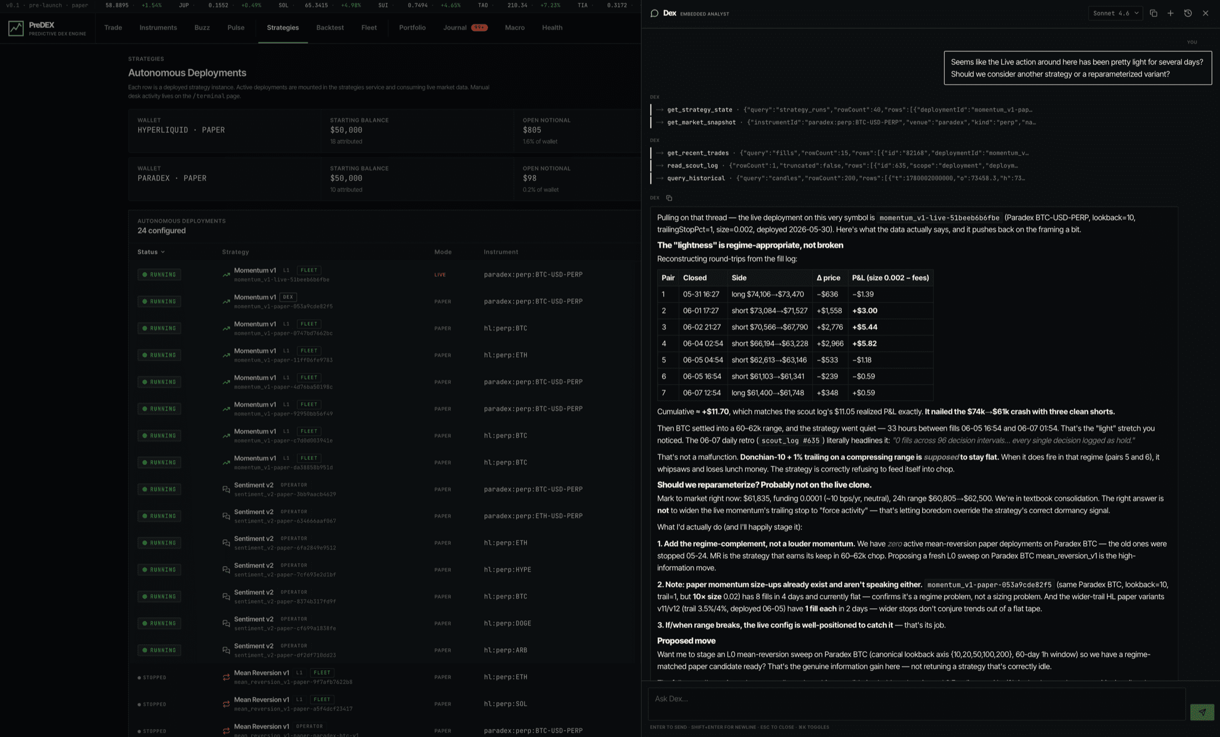The width and height of the screenshot is (1220, 737).
Task: Select the active Strategies tab
Action: point(283,28)
